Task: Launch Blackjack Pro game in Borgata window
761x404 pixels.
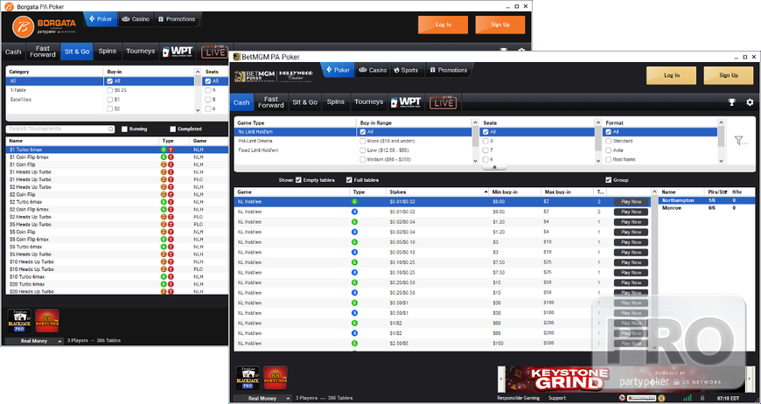Action: (x=19, y=321)
